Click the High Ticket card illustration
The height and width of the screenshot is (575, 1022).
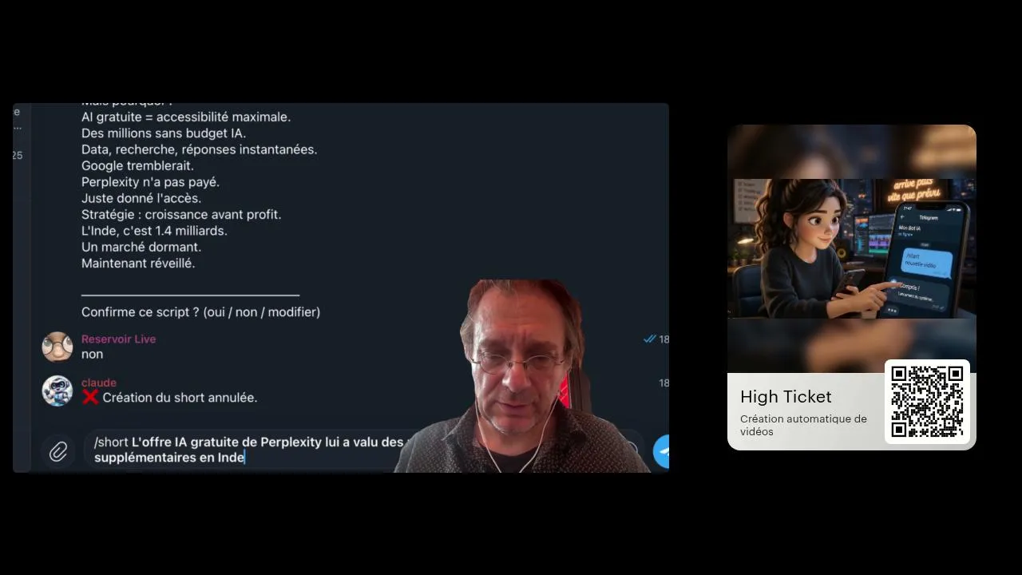click(x=852, y=248)
